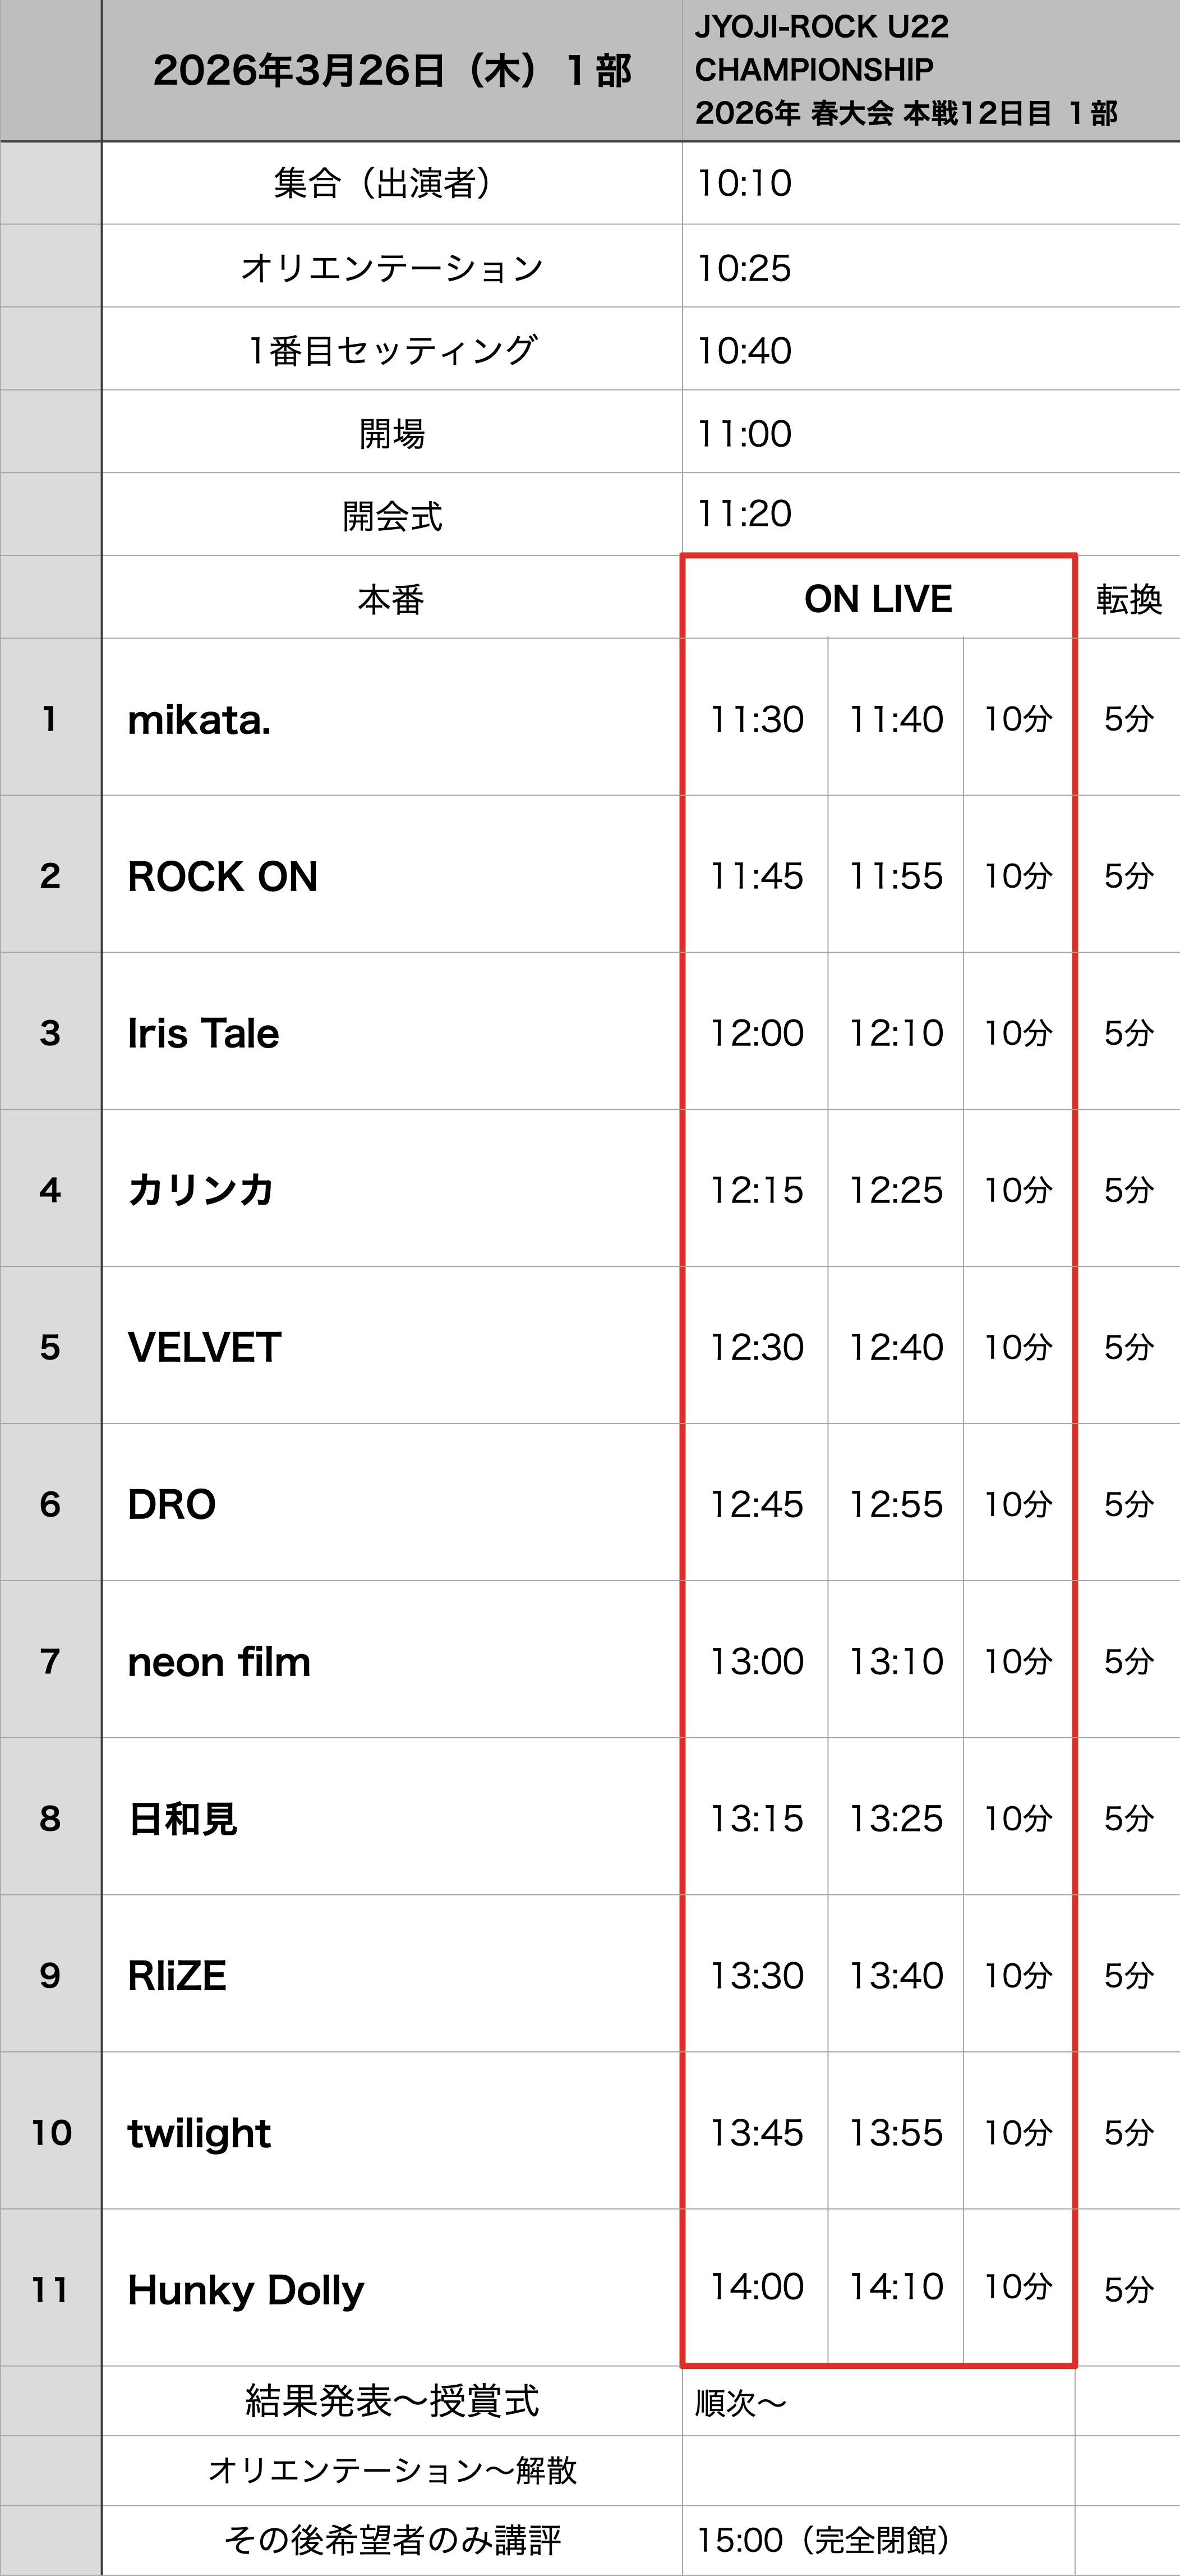Select the カリンカ row name
The image size is (1180, 2576).
(x=201, y=1190)
